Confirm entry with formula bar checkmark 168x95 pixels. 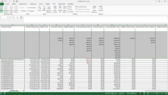click(x=18, y=17)
